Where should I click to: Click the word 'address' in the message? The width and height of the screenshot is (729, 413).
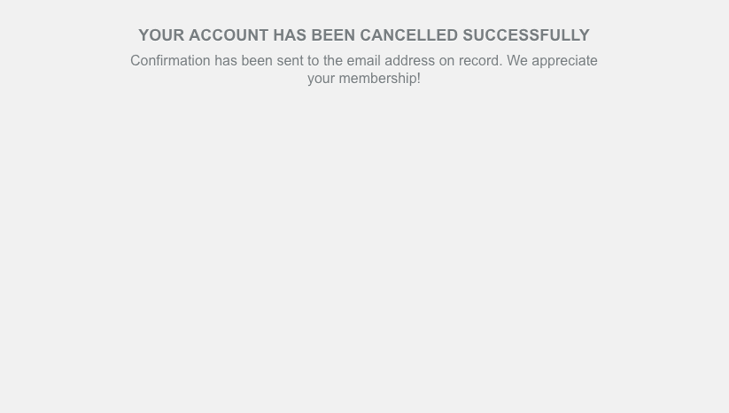[x=409, y=61]
